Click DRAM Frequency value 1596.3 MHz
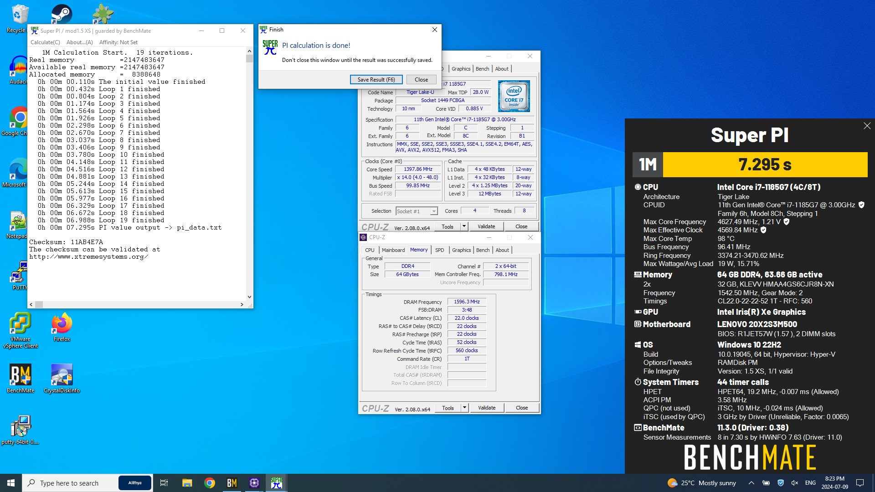Screen dimensions: 875x492 tap(467, 302)
